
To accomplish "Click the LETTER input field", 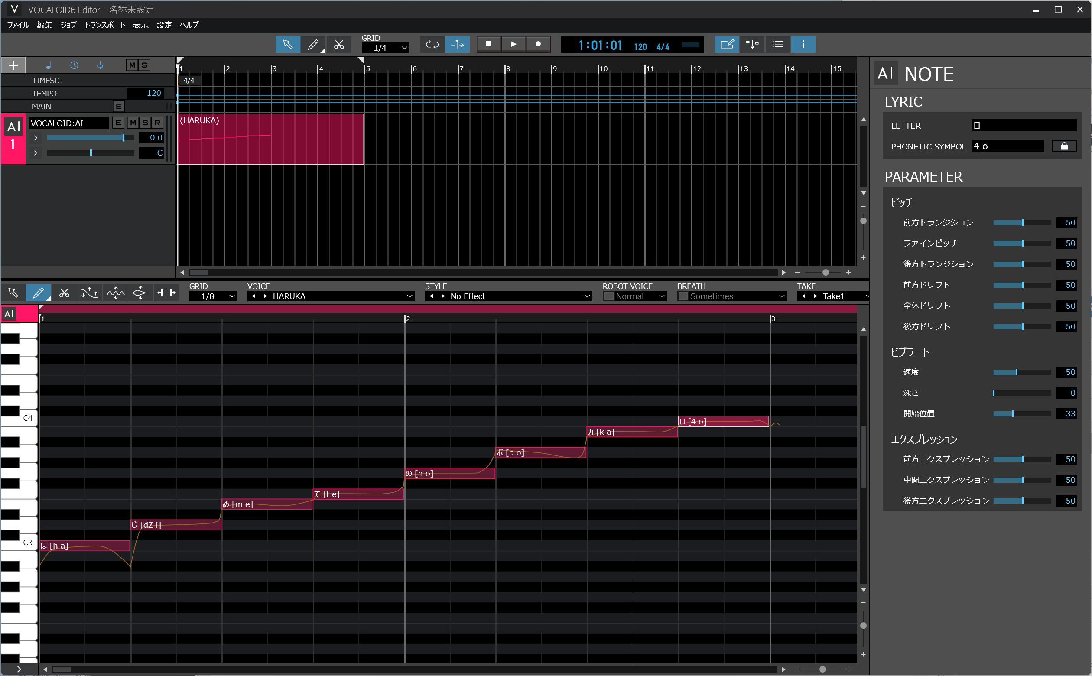I will coord(1024,126).
